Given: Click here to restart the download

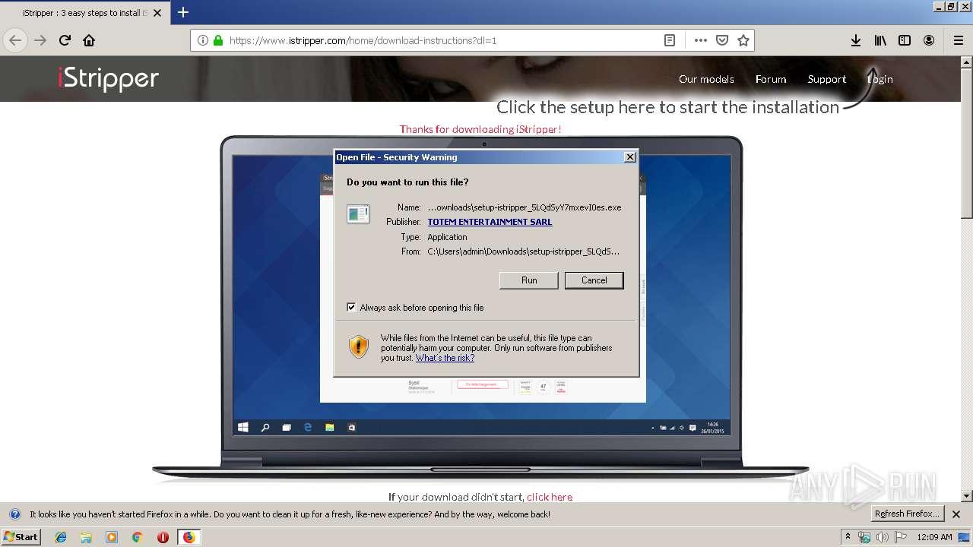Looking at the screenshot, I should [x=550, y=497].
